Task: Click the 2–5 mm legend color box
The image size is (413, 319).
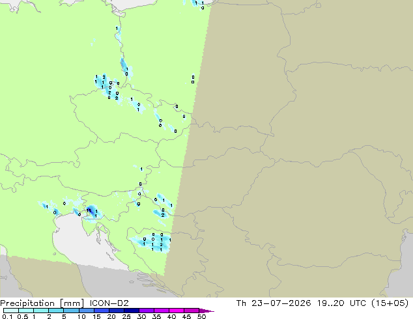Action: tap(56, 311)
